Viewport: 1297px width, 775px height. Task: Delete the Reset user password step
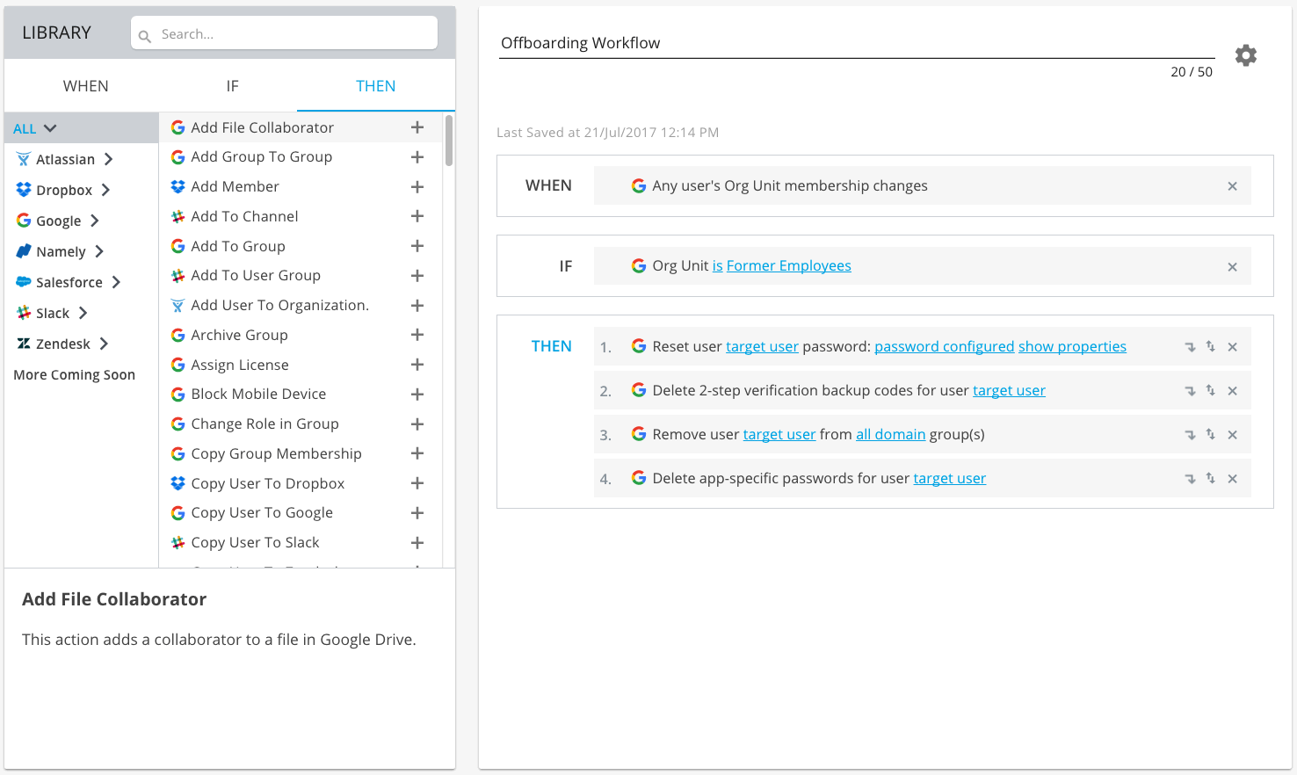(1232, 347)
